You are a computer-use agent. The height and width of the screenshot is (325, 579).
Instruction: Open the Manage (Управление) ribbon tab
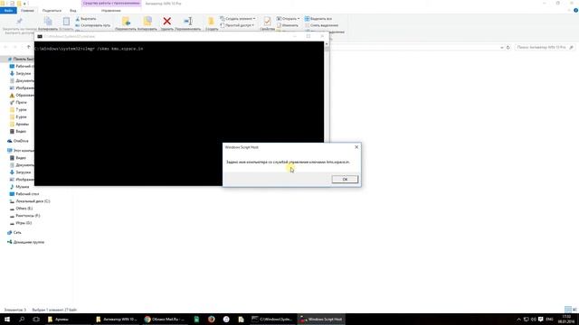pos(110,10)
